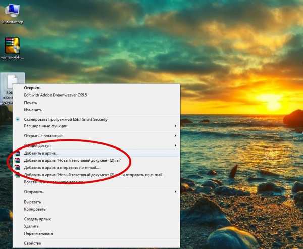Expand arrow of Отправить

click(175, 192)
